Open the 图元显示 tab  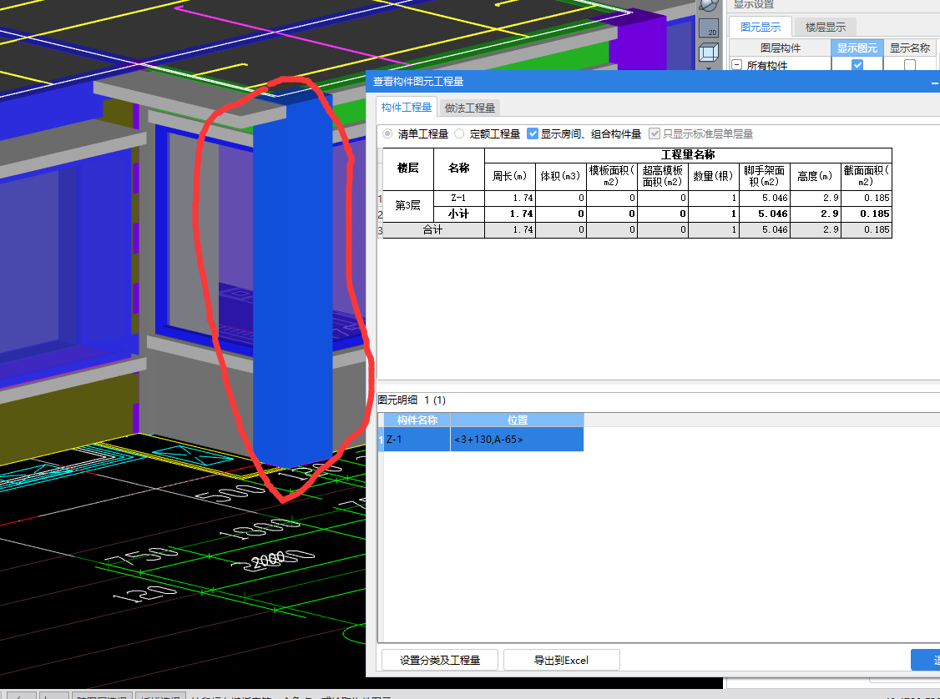tap(761, 27)
